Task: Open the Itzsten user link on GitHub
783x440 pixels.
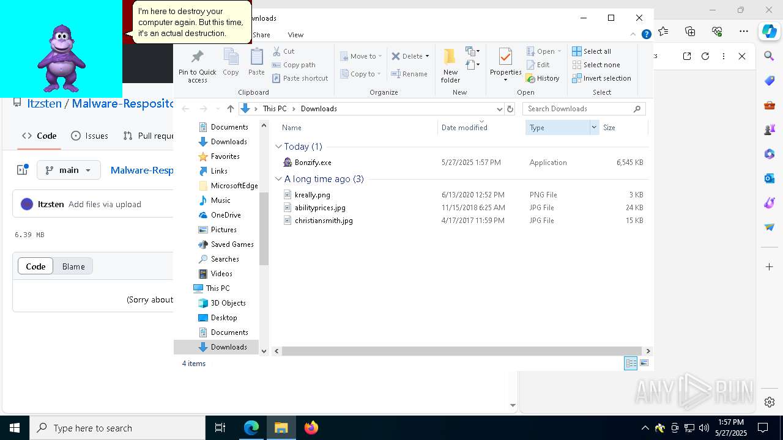Action: click(51, 204)
